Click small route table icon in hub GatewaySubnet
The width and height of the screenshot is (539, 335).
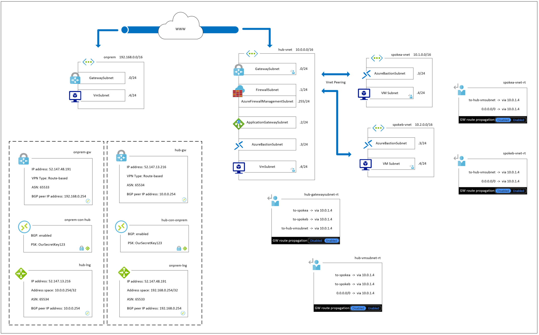tap(293, 72)
